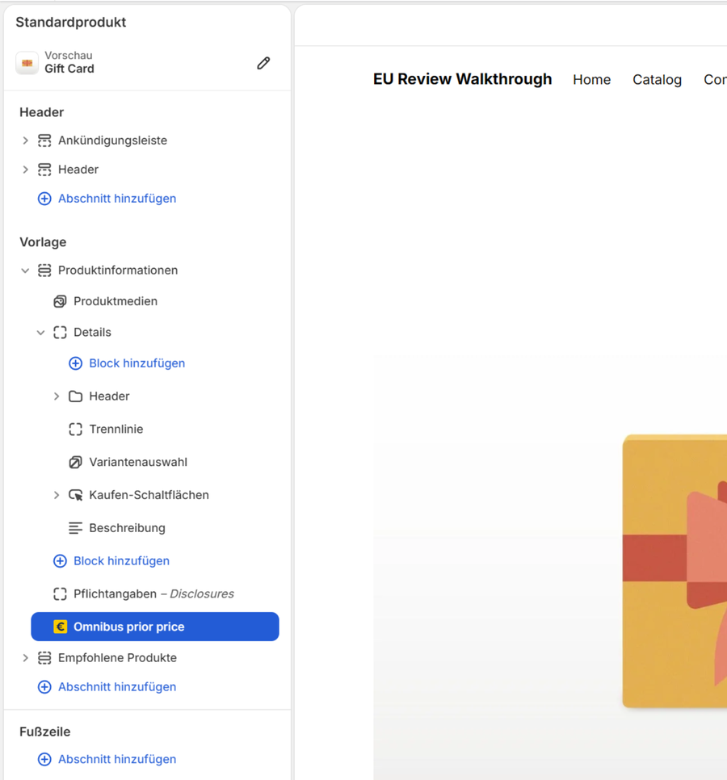727x780 pixels.
Task: Click Block hinzufügen link directly under Details
Action: [x=137, y=363]
